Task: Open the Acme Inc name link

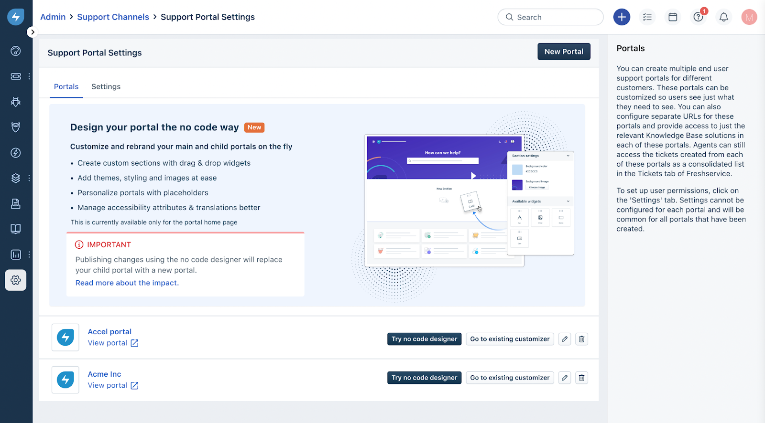Action: 104,374
